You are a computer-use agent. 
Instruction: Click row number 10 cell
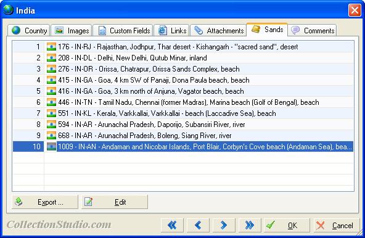click(x=28, y=147)
